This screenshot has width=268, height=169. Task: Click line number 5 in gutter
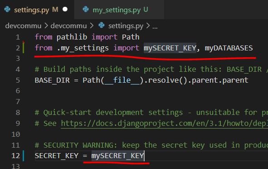click(18, 80)
